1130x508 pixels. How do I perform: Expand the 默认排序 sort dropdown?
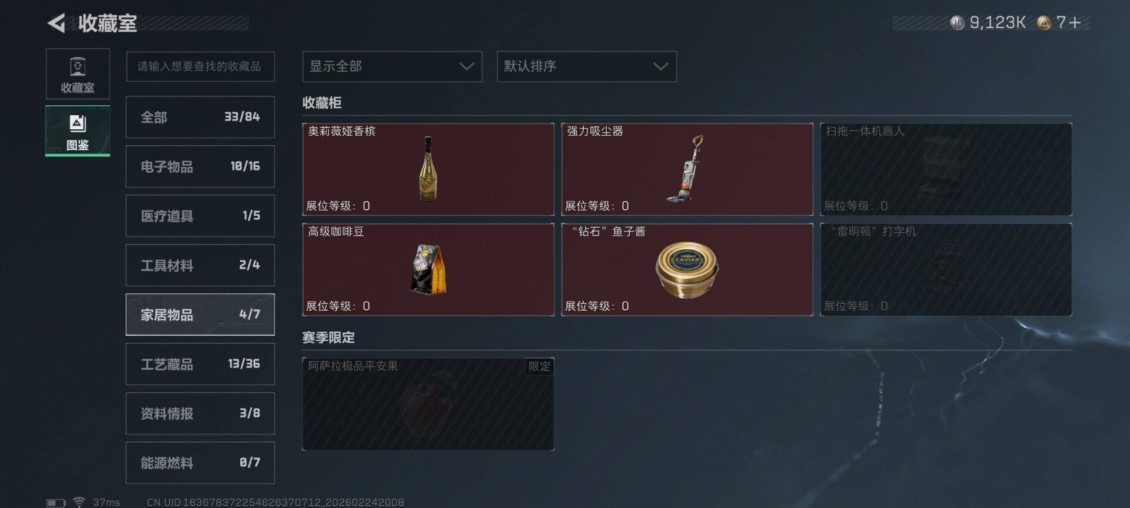pyautogui.click(x=587, y=66)
